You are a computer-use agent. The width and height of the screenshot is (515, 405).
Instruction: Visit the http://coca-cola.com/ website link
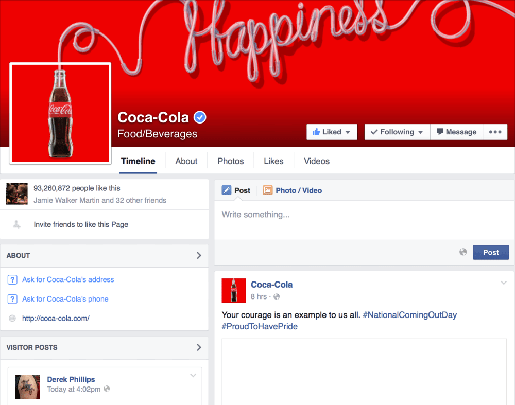56,318
